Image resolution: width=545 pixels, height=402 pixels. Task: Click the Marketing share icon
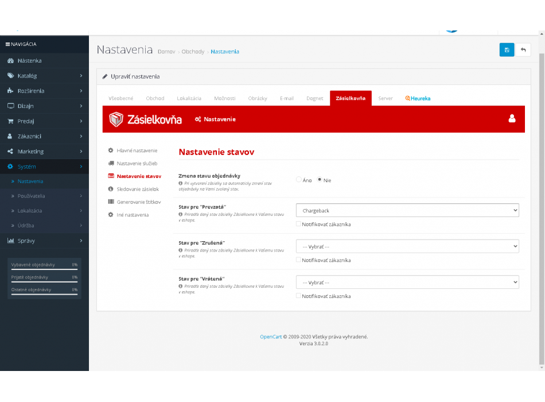(10, 152)
